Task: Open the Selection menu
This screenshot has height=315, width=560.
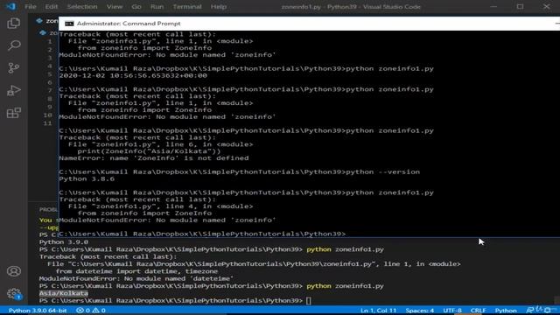Action: (x=82, y=7)
